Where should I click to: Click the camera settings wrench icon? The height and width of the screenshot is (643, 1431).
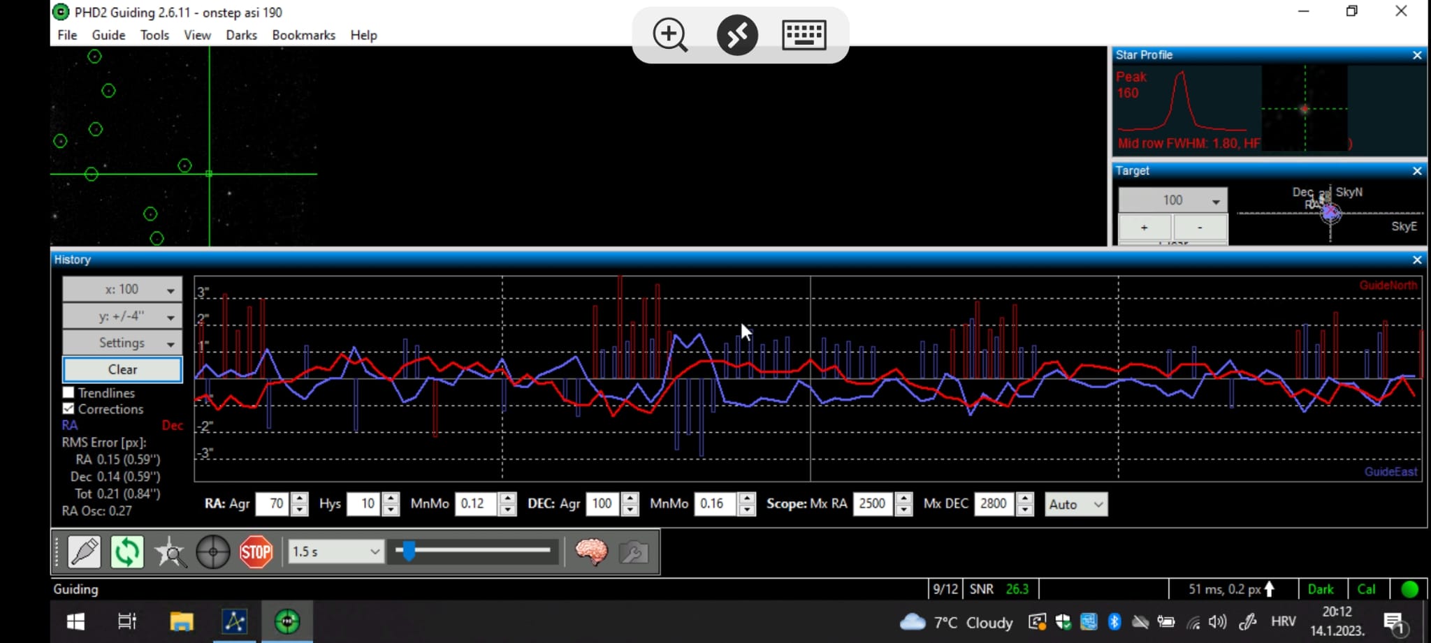coord(634,552)
